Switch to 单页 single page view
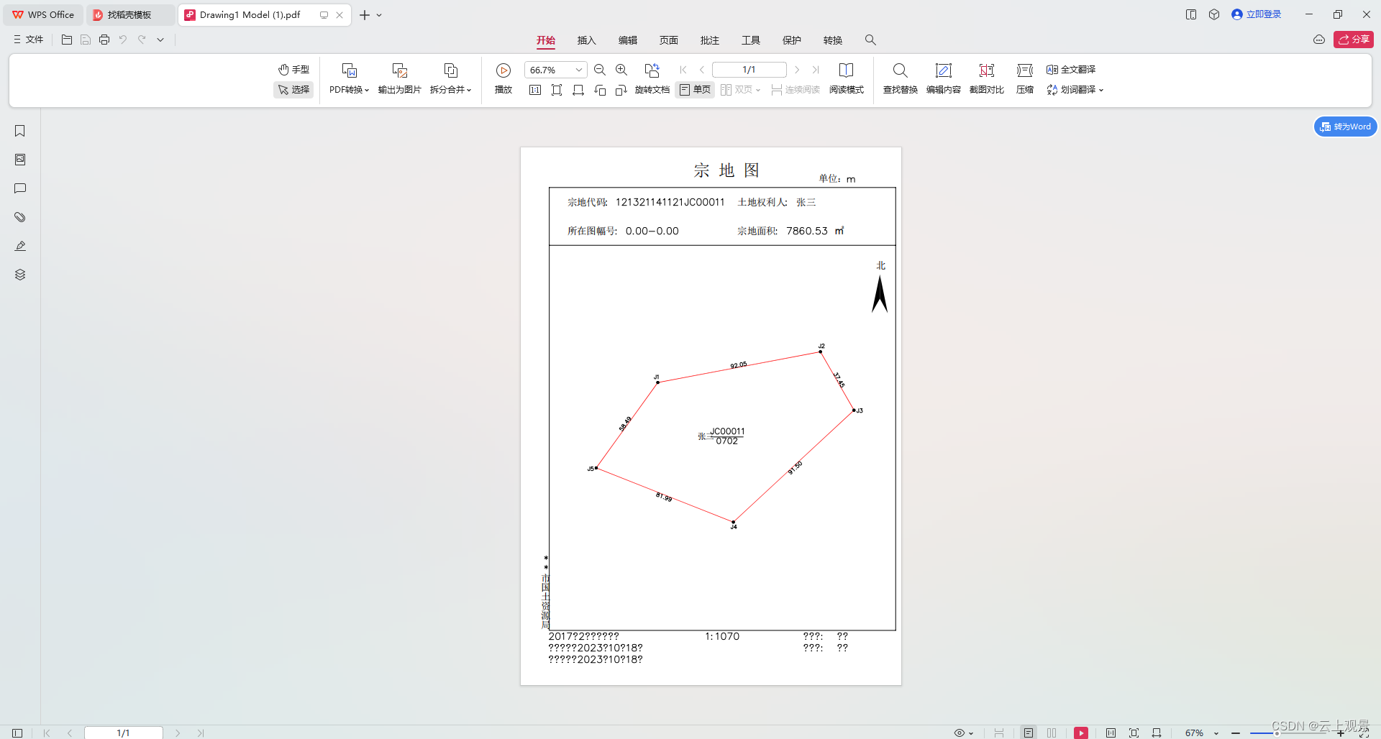The width and height of the screenshot is (1381, 739). pos(695,90)
